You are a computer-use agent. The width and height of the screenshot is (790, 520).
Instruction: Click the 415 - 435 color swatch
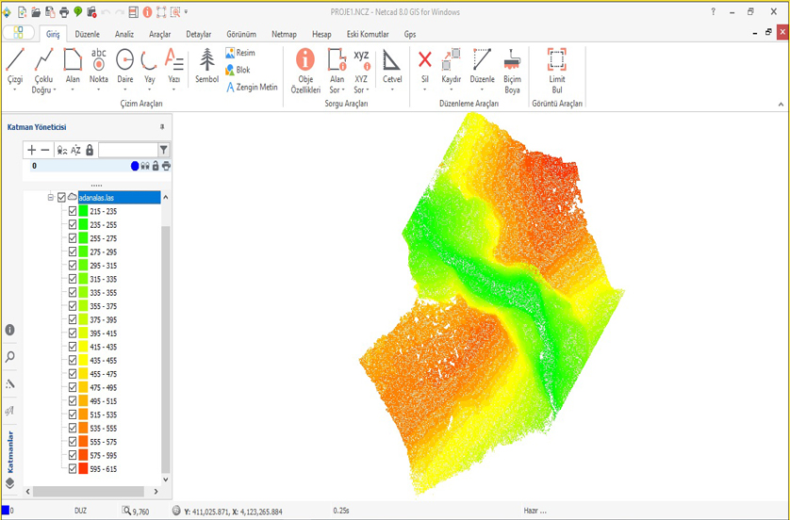point(84,348)
